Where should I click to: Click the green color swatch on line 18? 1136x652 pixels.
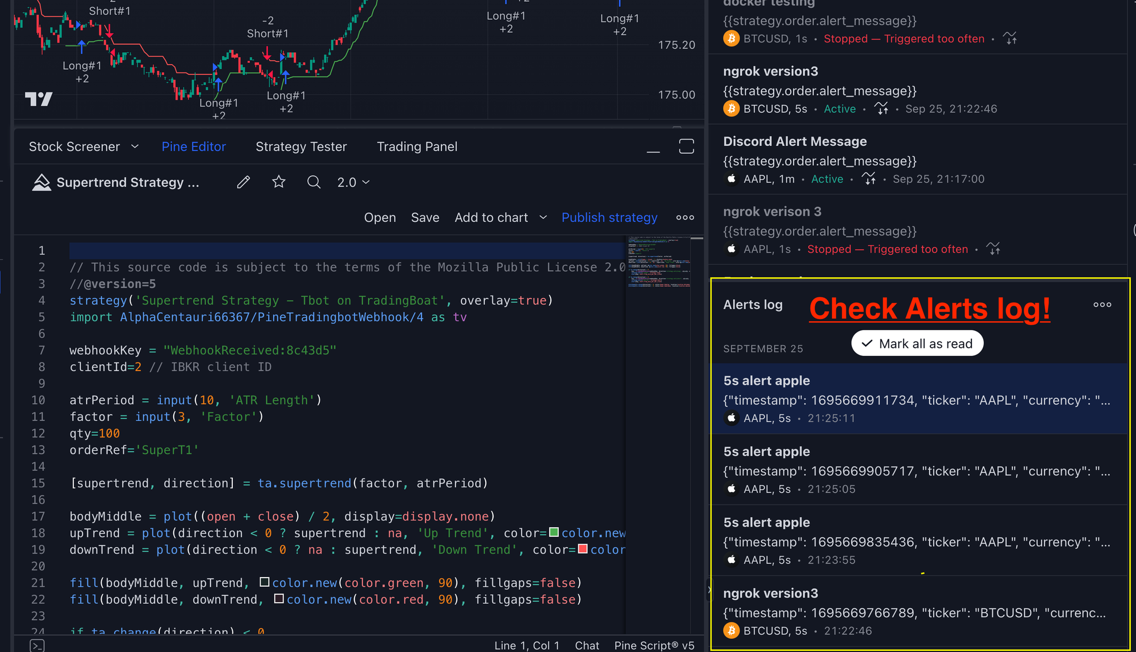tap(554, 532)
